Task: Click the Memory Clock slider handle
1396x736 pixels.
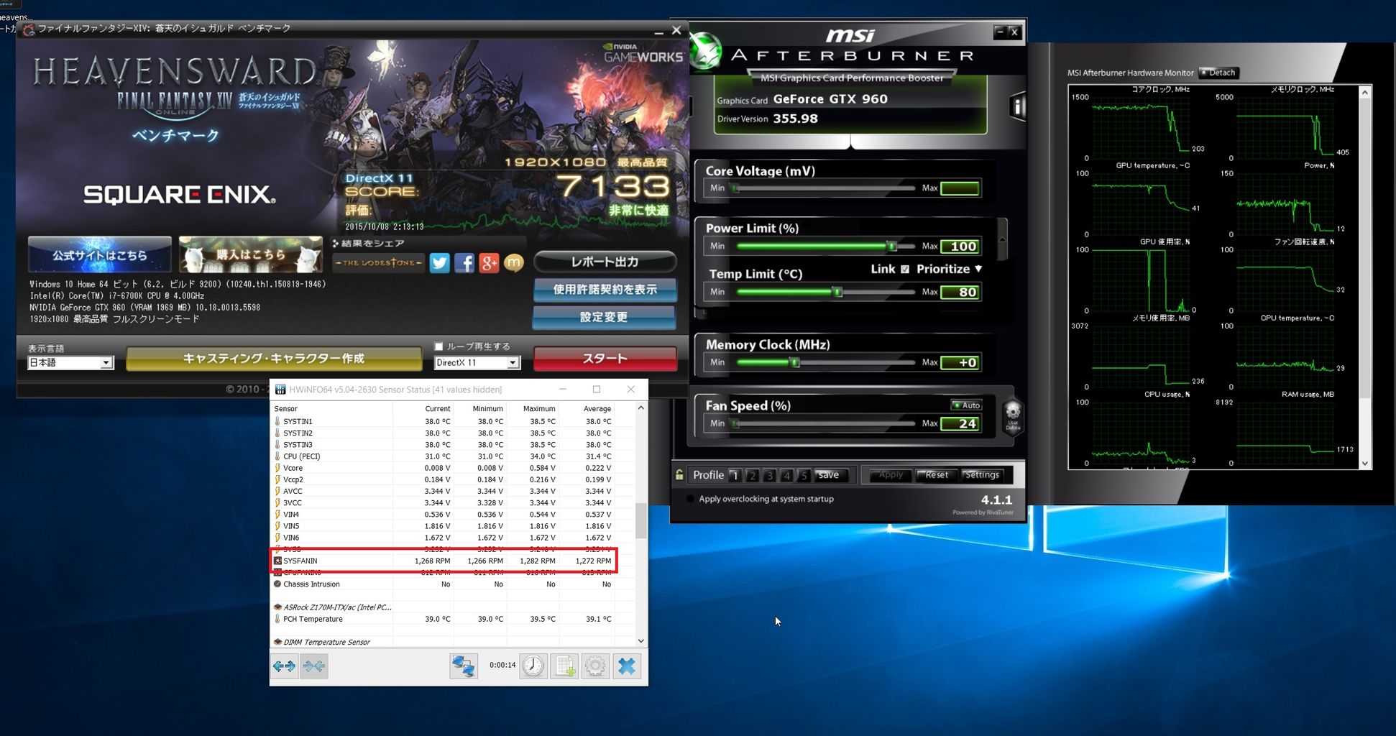Action: (794, 362)
